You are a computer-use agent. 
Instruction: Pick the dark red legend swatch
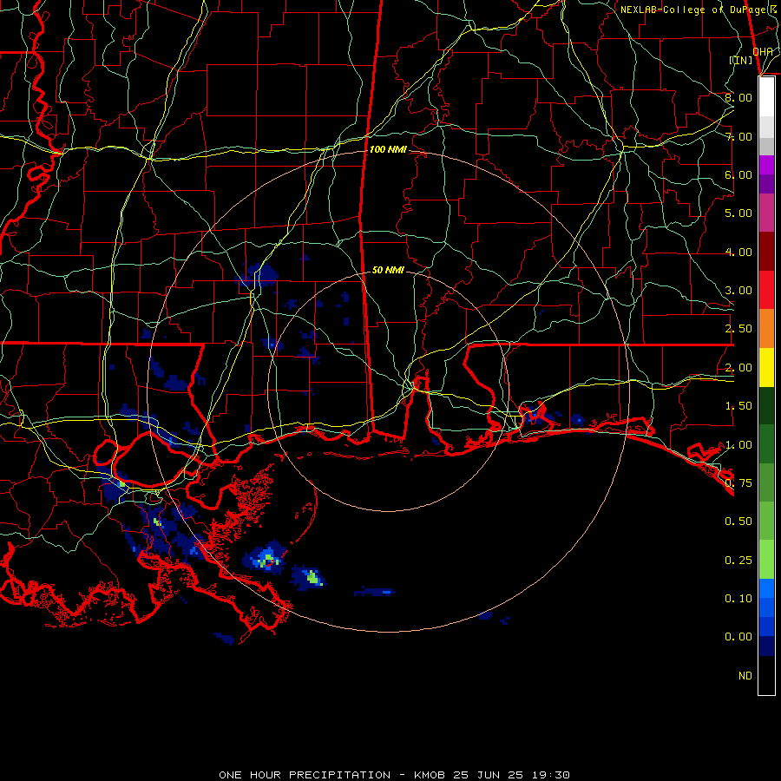766,252
